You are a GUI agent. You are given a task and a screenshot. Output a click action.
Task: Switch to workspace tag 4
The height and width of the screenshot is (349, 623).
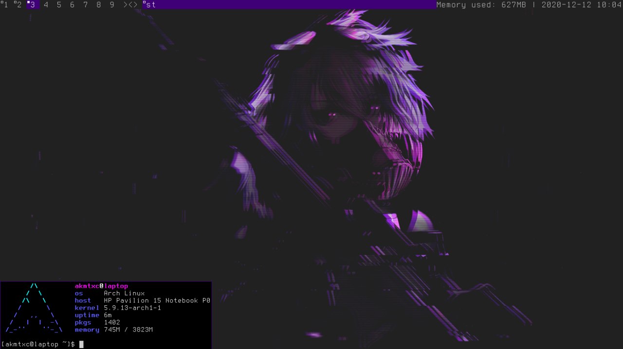coord(46,5)
